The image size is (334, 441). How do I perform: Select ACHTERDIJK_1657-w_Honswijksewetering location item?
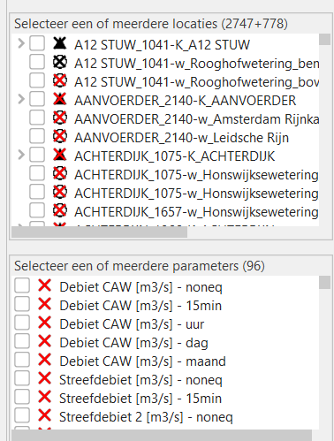(x=196, y=212)
